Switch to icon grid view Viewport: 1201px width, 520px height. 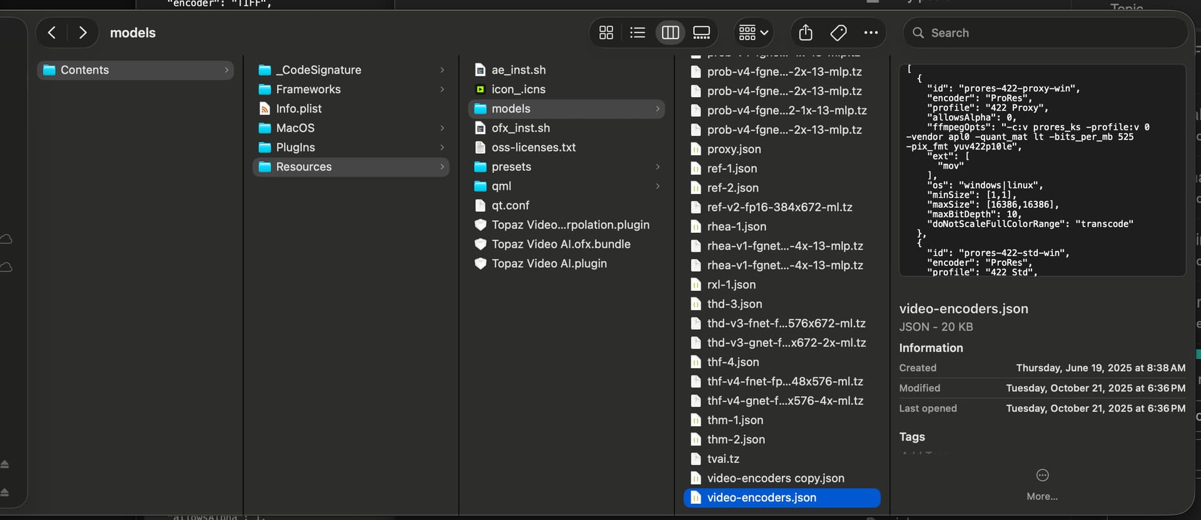point(606,33)
